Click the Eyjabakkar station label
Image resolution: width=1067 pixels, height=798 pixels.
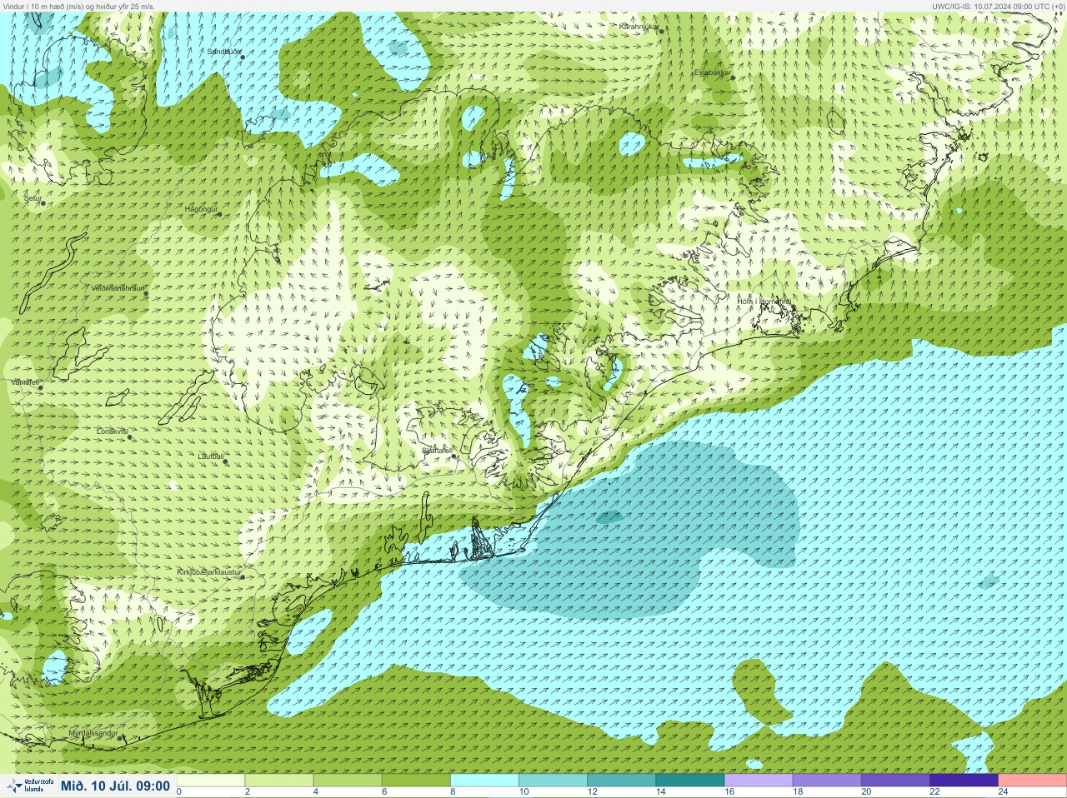(x=712, y=72)
